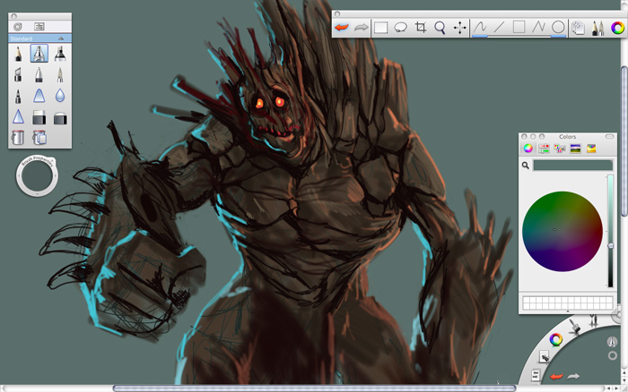Click the Move/Transform layer tool
This screenshot has width=628, height=392.
click(460, 28)
